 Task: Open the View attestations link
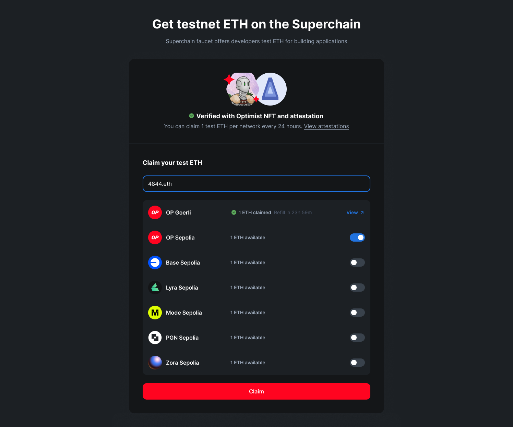pyautogui.click(x=326, y=126)
